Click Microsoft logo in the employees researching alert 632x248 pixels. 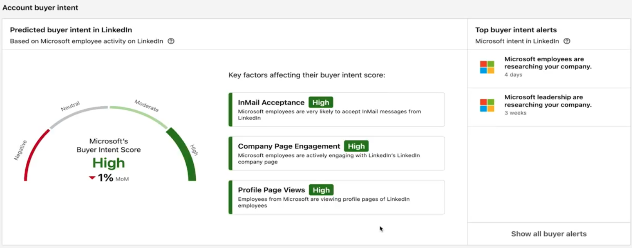coord(487,67)
